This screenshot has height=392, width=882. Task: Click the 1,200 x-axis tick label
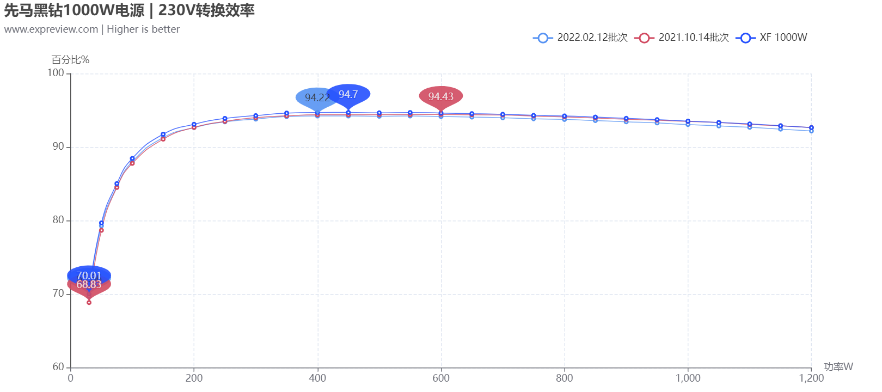point(811,378)
